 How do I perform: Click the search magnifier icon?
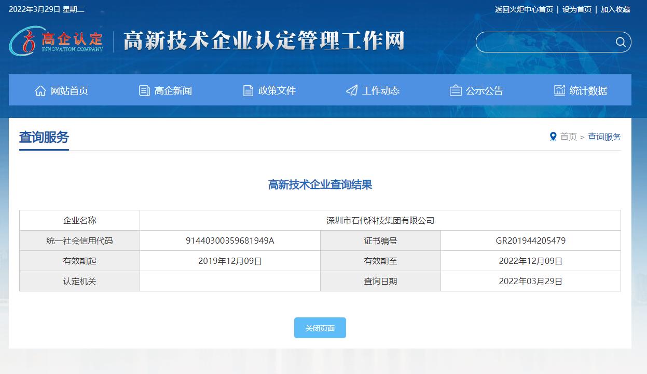click(x=621, y=42)
